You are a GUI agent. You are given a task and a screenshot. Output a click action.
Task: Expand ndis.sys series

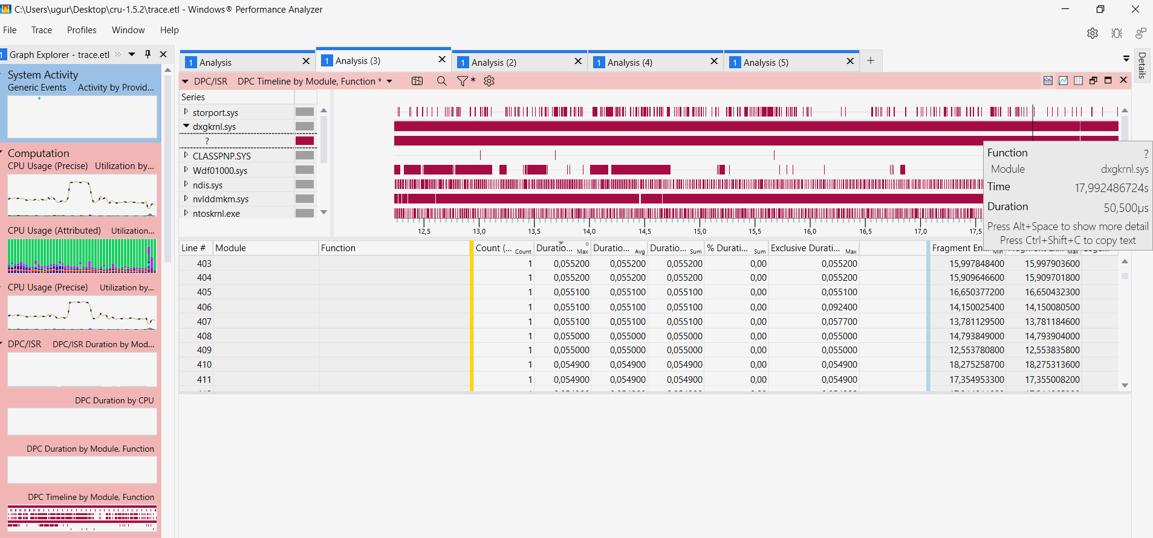click(186, 184)
